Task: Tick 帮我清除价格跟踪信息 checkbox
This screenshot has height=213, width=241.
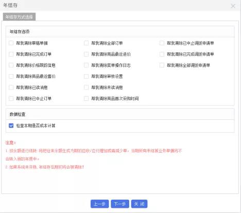Action: (x=11, y=65)
